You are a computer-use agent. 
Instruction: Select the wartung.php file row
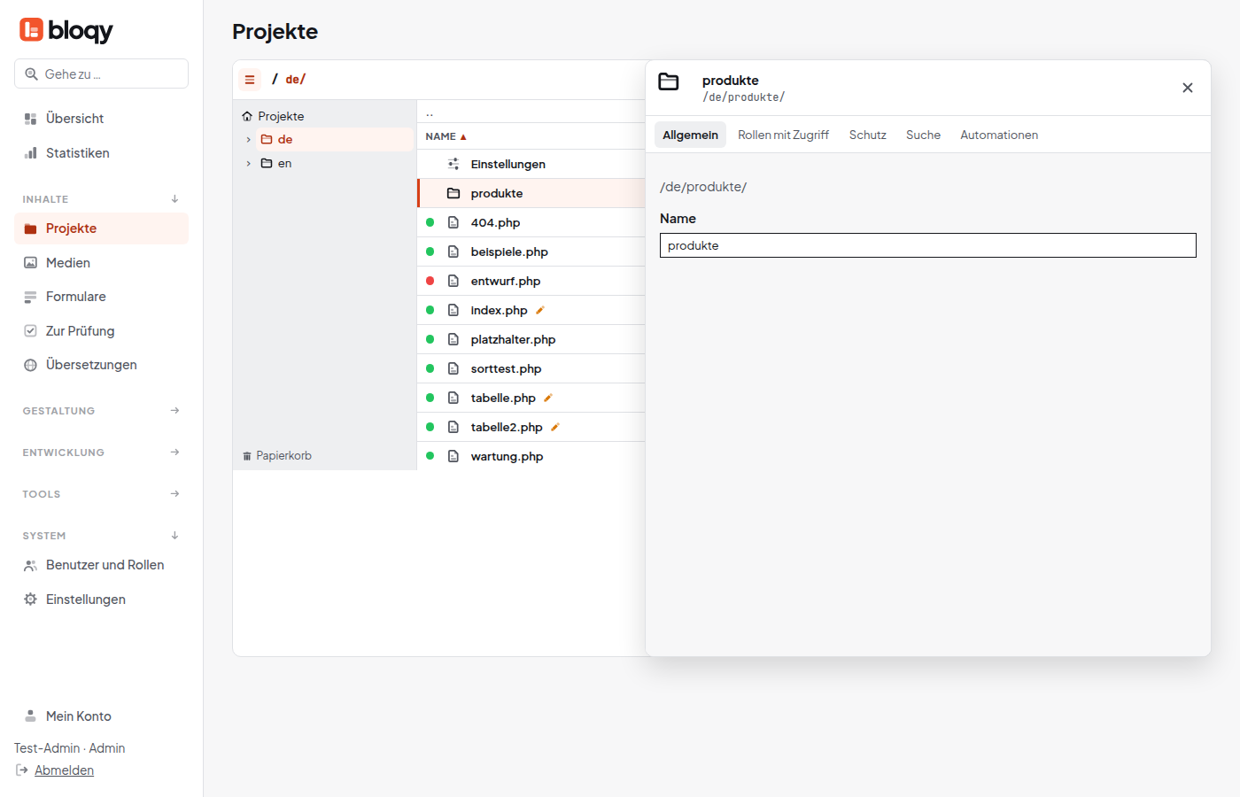point(531,456)
